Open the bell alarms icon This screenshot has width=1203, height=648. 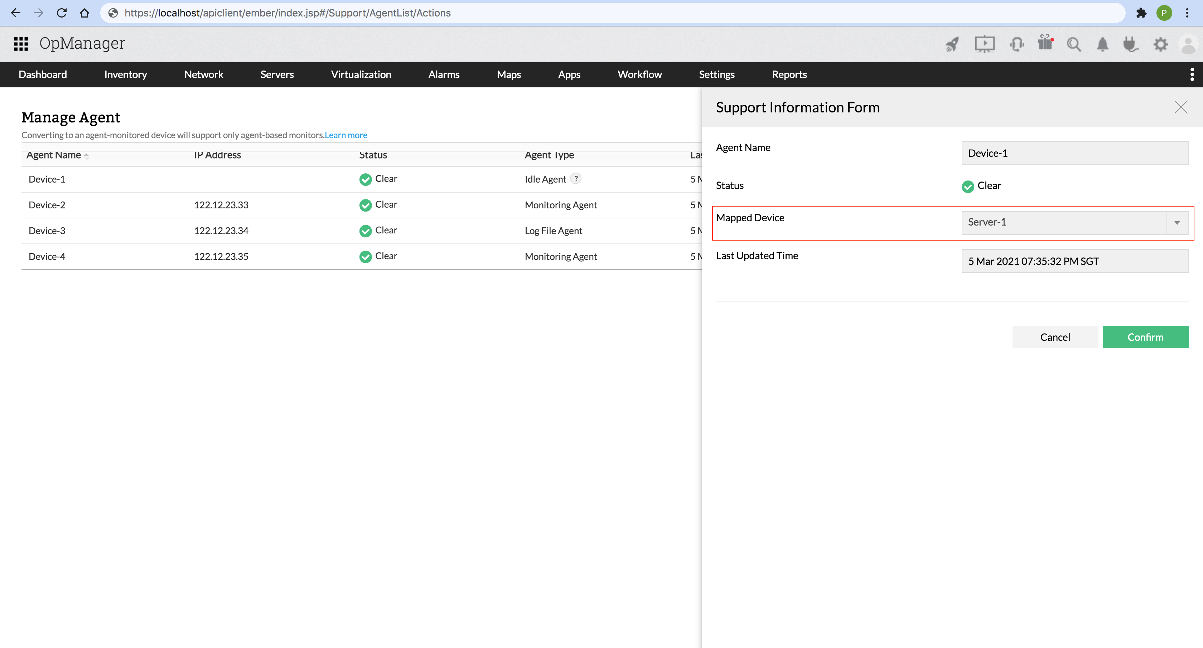1103,45
